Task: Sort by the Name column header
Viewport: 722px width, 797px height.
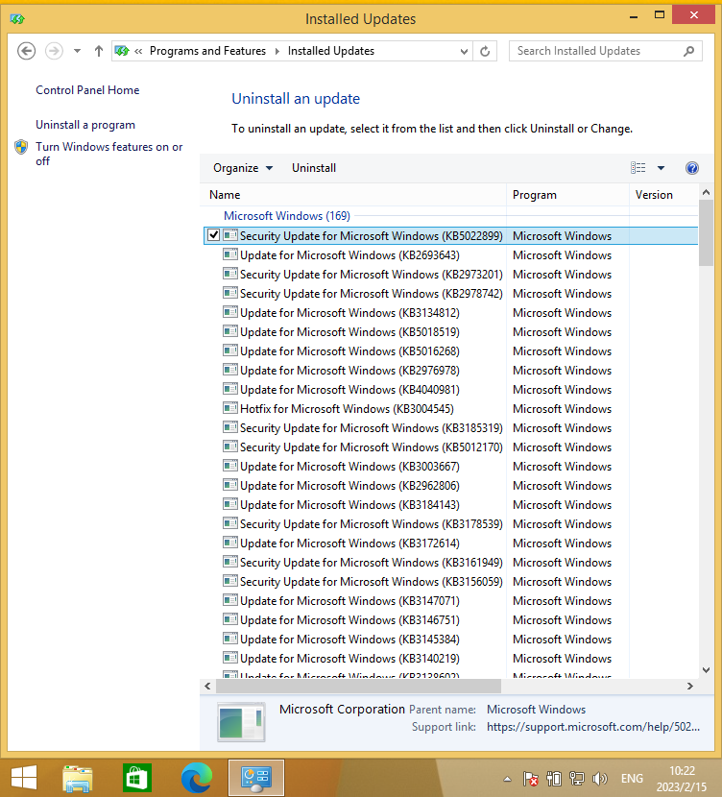Action: [354, 195]
